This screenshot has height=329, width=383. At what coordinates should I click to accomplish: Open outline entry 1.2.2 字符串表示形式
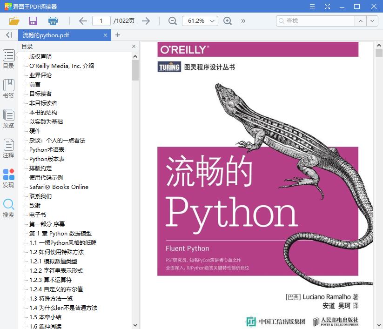(x=56, y=271)
